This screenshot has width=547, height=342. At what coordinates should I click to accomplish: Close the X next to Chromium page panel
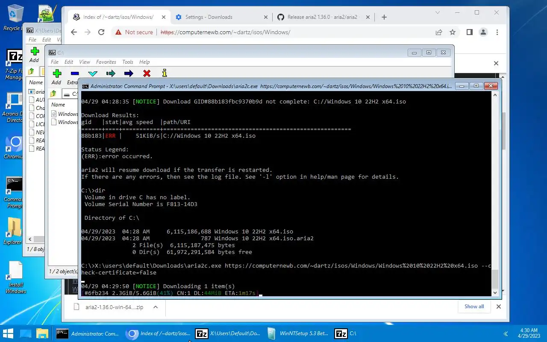coord(496,63)
